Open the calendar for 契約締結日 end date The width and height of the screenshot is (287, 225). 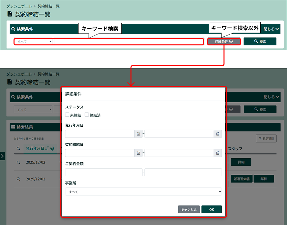click(218, 153)
